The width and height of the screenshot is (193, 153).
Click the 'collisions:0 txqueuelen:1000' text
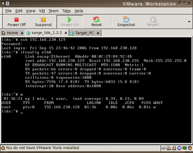pos(58,77)
